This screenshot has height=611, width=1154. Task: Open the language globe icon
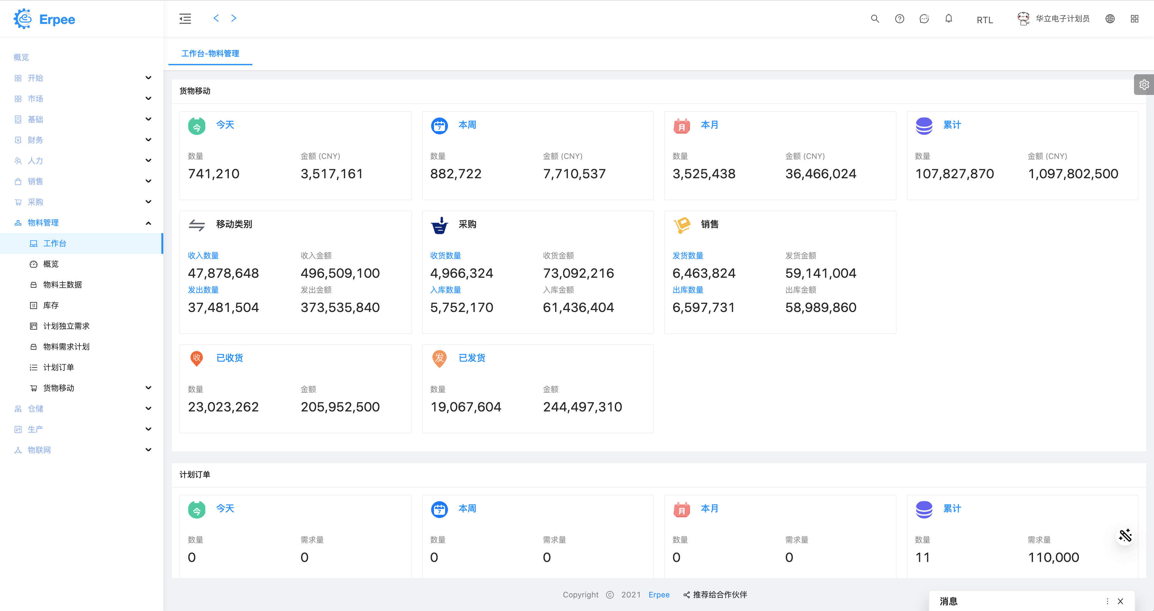(1110, 19)
